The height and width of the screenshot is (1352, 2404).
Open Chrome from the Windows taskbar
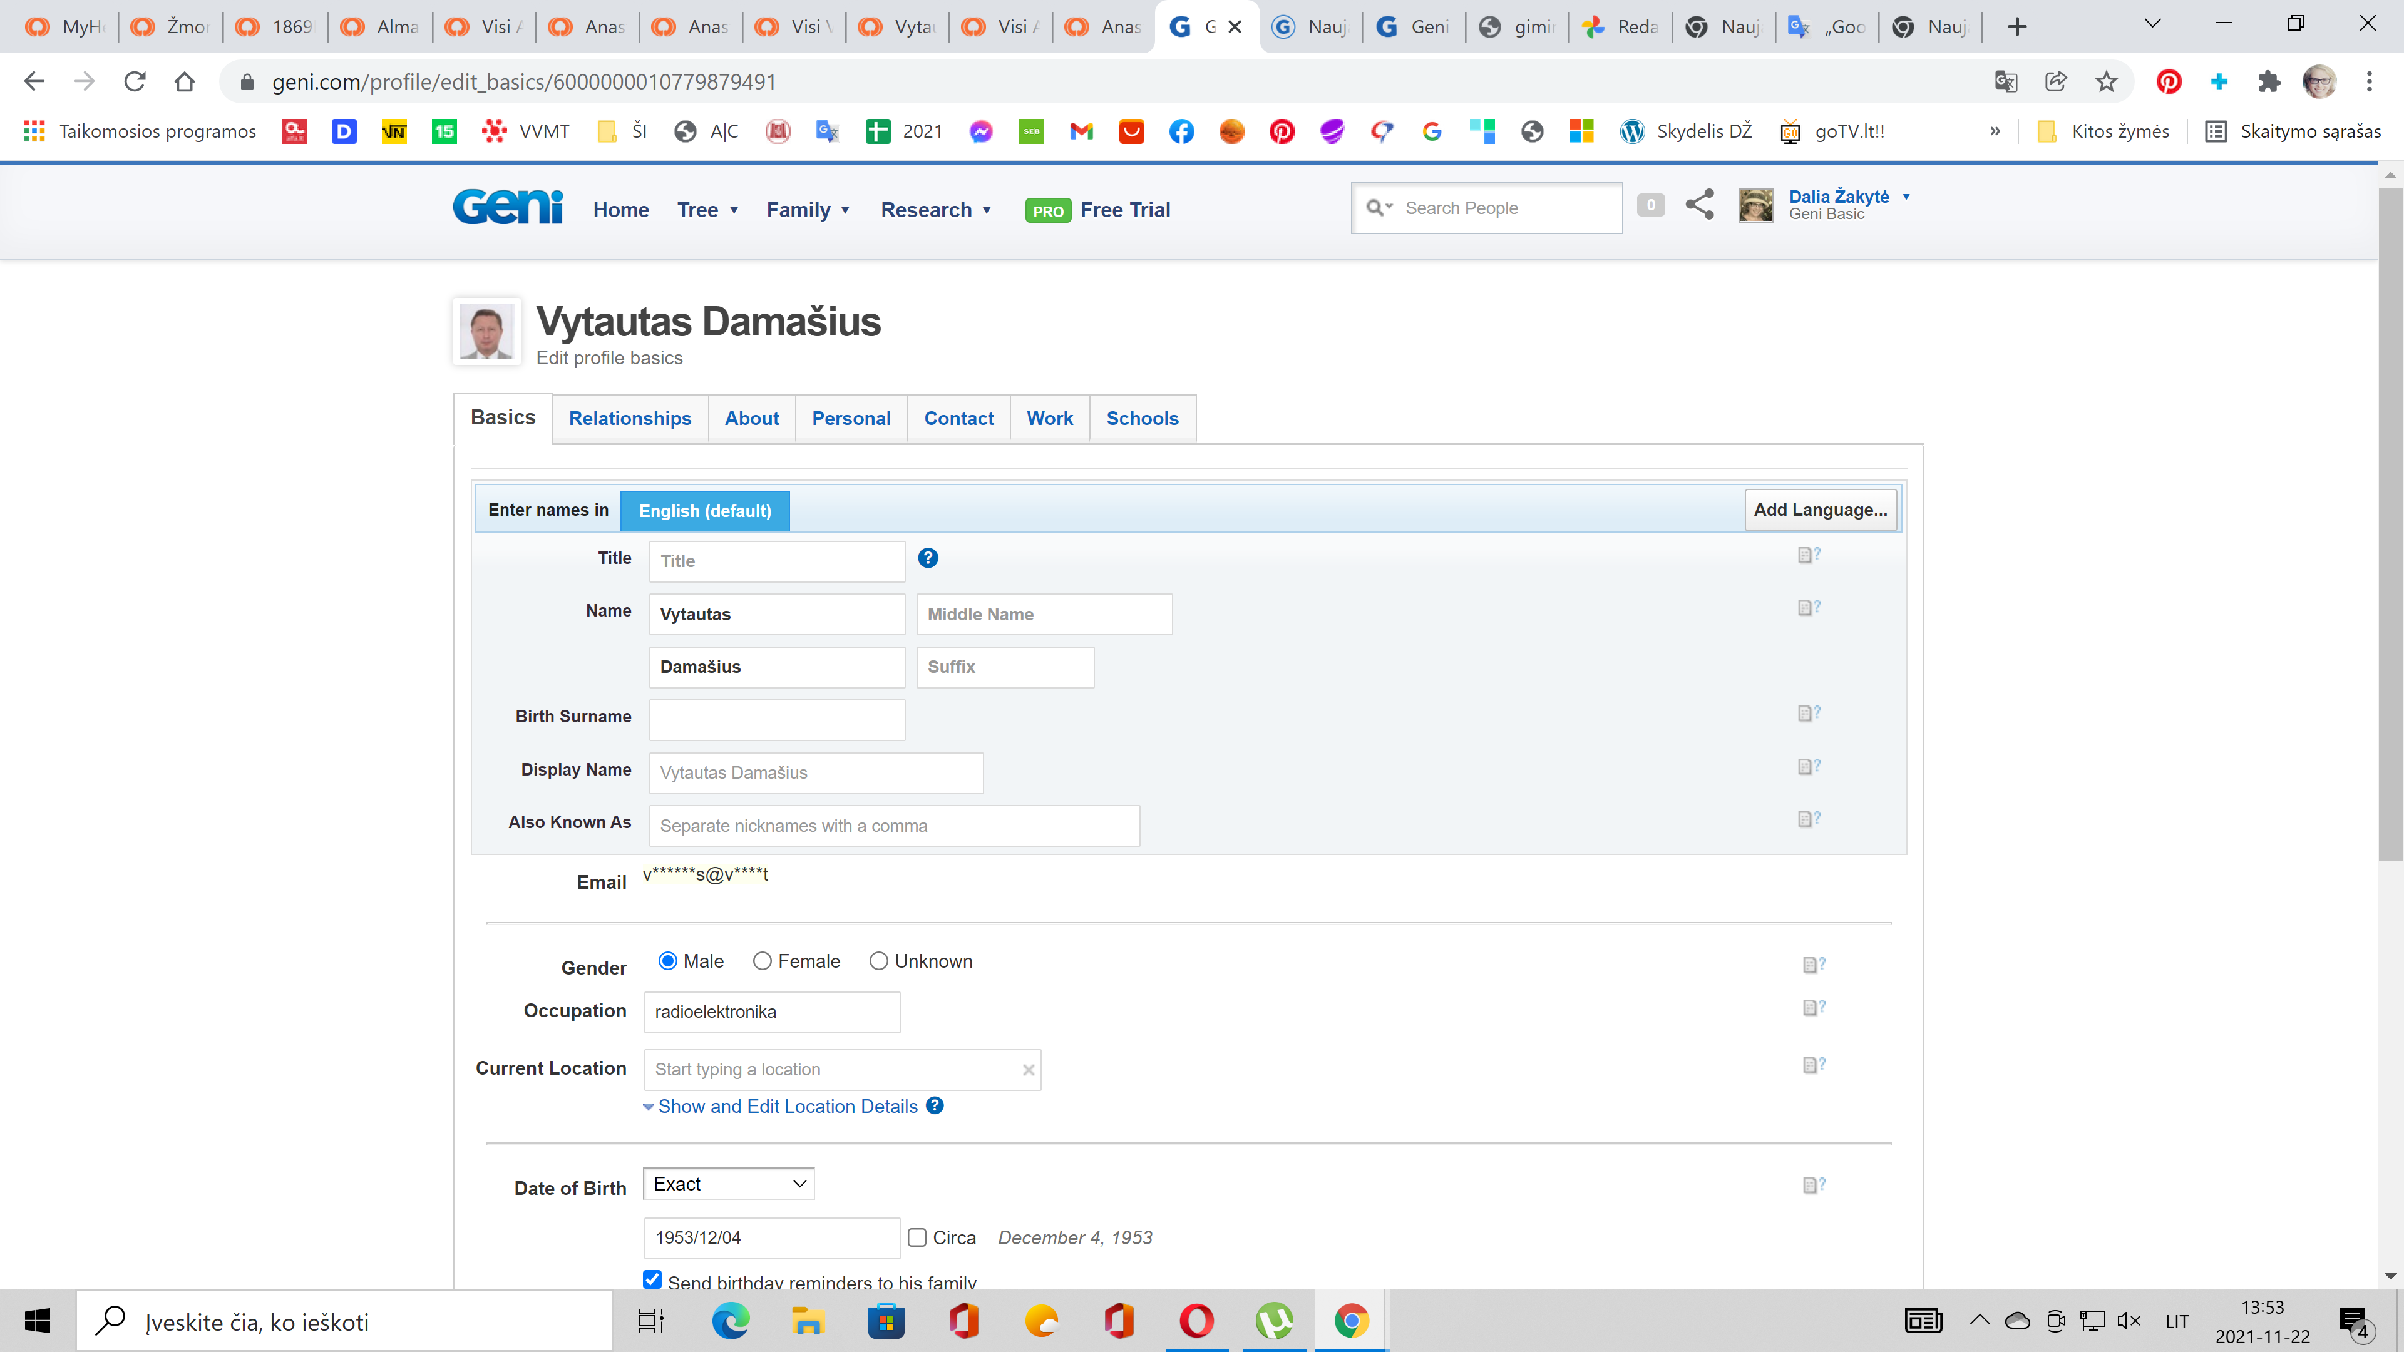[1350, 1321]
